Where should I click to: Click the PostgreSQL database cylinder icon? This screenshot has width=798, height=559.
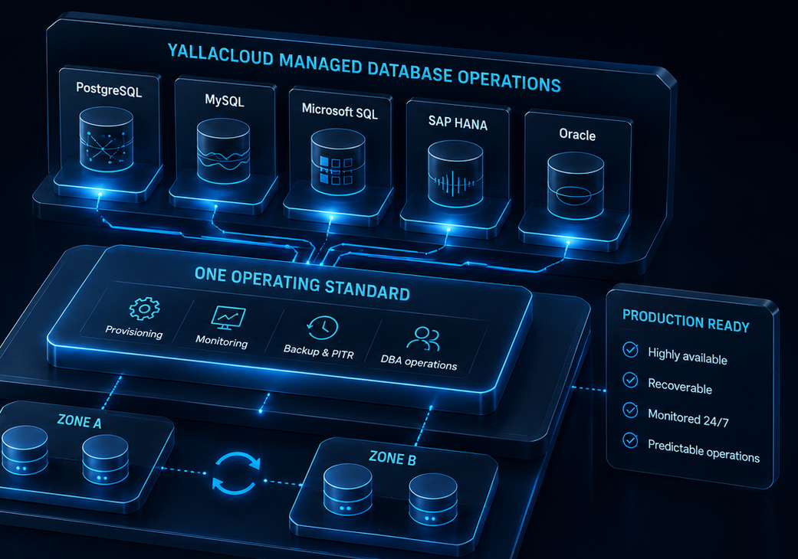tap(107, 139)
